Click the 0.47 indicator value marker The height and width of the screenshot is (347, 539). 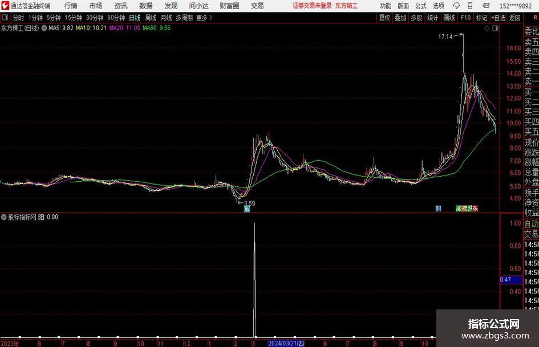pos(510,280)
